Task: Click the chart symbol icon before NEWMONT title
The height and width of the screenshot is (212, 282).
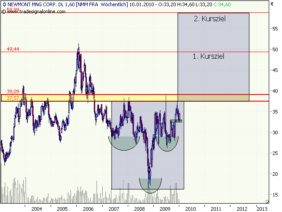Action: point(4,4)
